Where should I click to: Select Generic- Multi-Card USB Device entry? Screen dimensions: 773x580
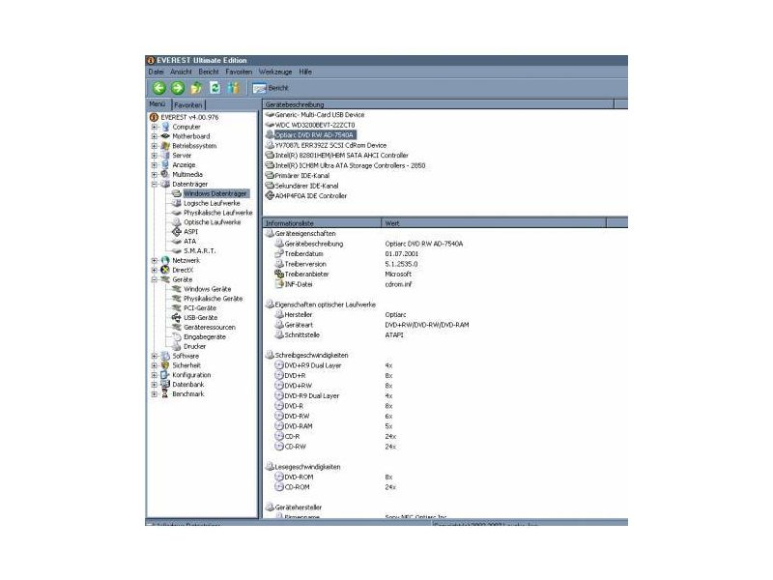point(320,115)
